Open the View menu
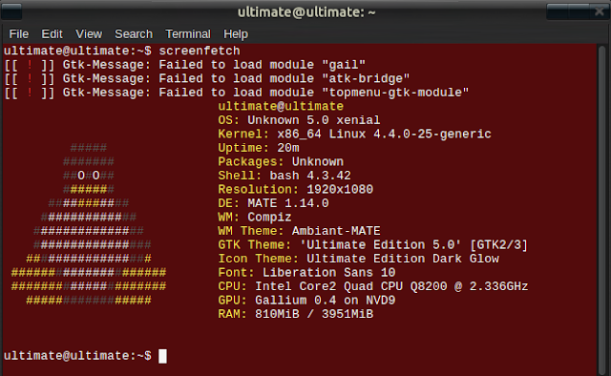This screenshot has height=376, width=611. coord(89,34)
